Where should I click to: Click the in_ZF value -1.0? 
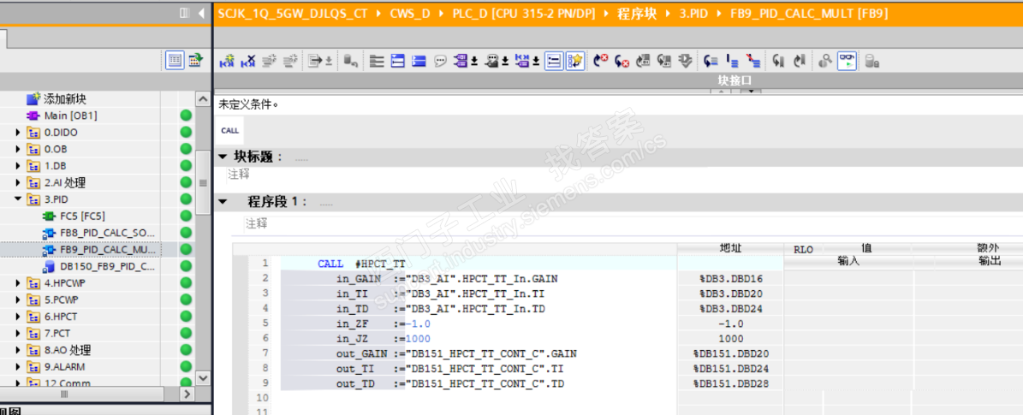coord(418,323)
